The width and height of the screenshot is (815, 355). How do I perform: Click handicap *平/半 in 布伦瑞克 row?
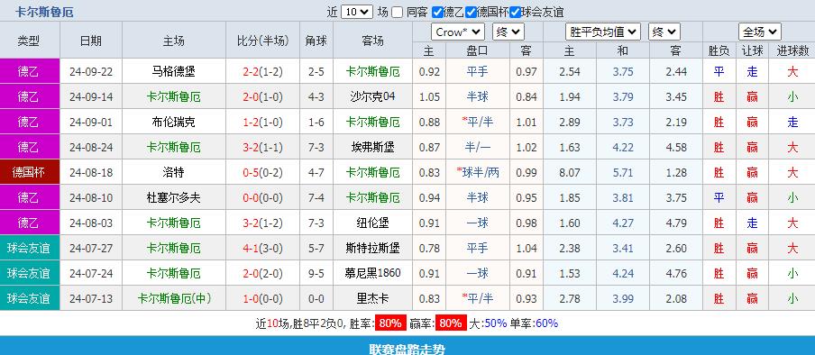[x=477, y=123]
